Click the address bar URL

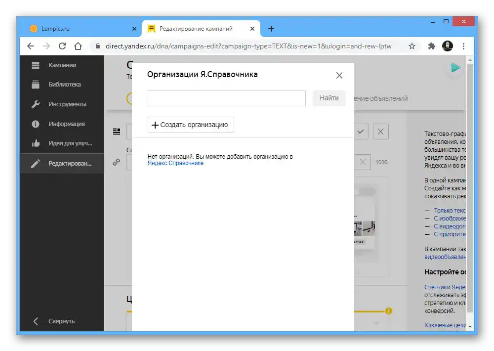(248, 46)
